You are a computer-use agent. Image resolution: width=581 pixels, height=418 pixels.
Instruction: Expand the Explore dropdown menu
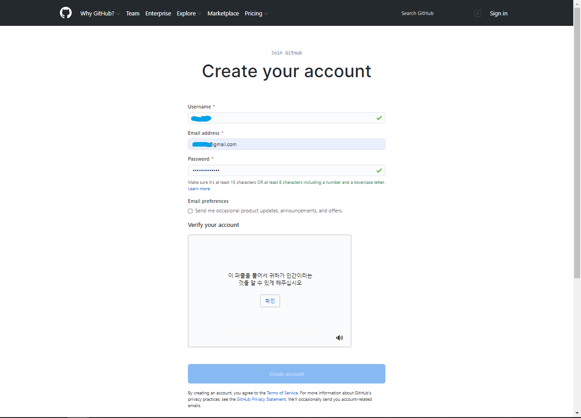point(189,13)
